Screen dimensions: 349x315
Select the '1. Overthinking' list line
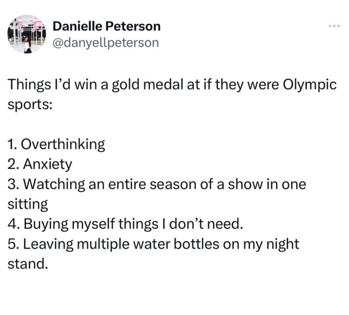click(x=56, y=145)
